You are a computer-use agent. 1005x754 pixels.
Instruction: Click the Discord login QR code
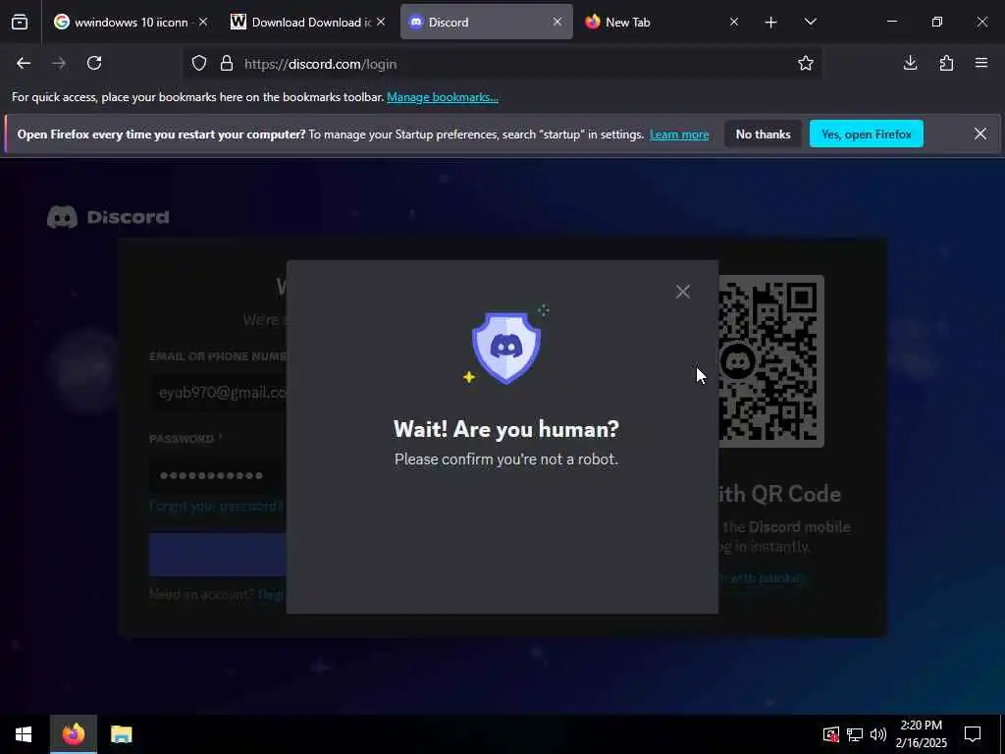771,361
